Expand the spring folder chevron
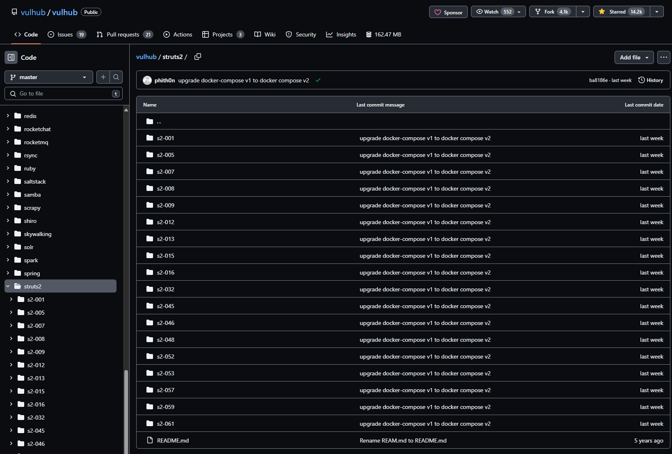672x454 pixels. (8, 273)
